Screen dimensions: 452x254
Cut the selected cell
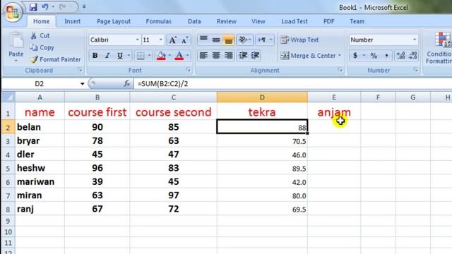(40, 35)
